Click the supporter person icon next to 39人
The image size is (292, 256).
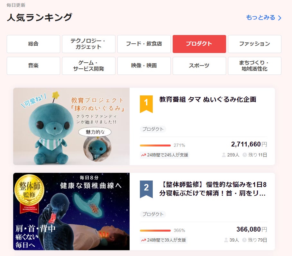click(x=226, y=240)
